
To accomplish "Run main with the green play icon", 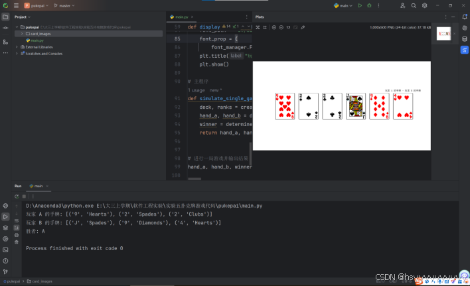I will [x=360, y=5].
